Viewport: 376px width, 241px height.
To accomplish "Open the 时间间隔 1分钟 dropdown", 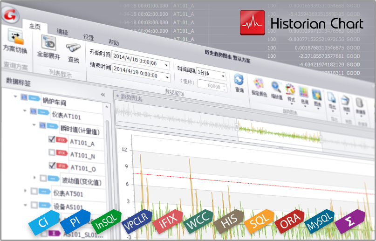I will point(223,76).
